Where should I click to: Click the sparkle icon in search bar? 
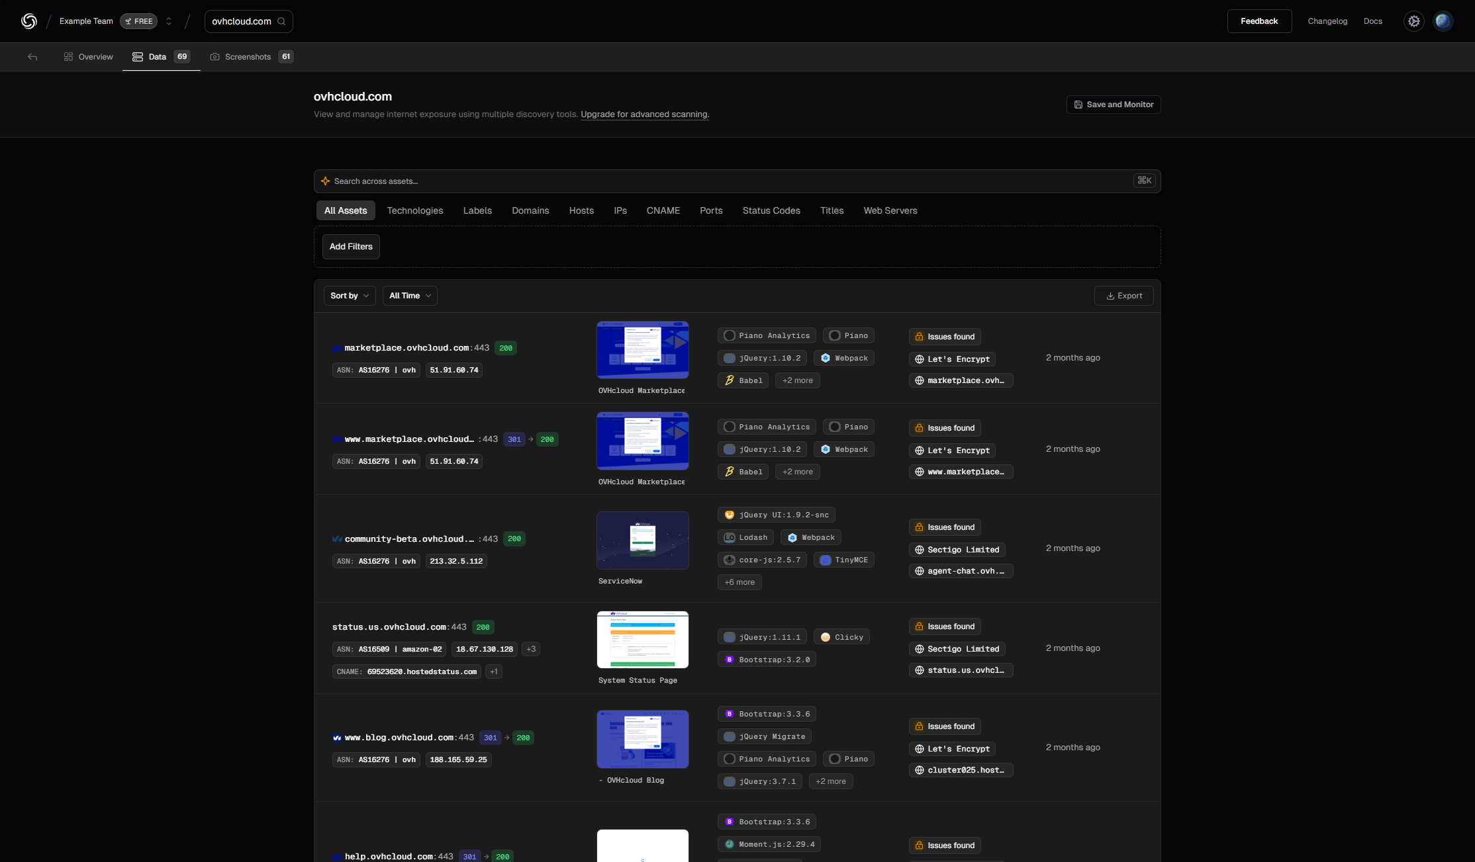coord(325,181)
